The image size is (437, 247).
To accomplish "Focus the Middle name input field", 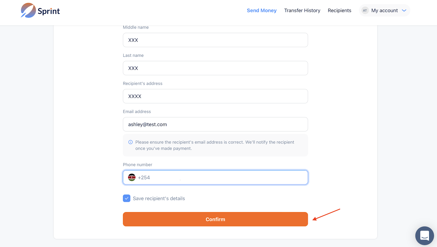I will 215,40.
